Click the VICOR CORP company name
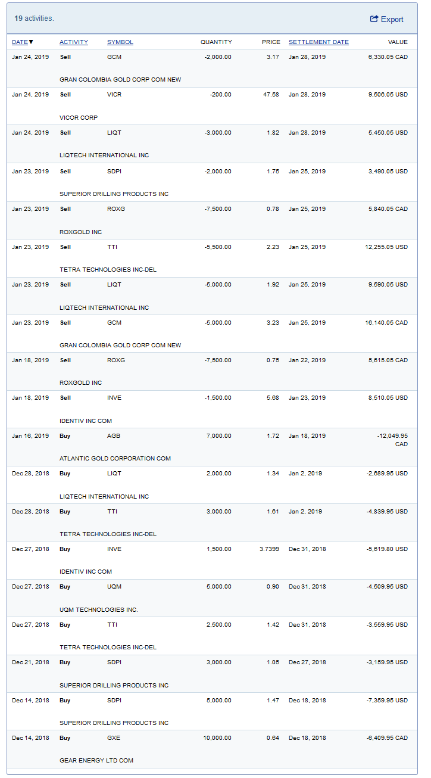 point(79,117)
